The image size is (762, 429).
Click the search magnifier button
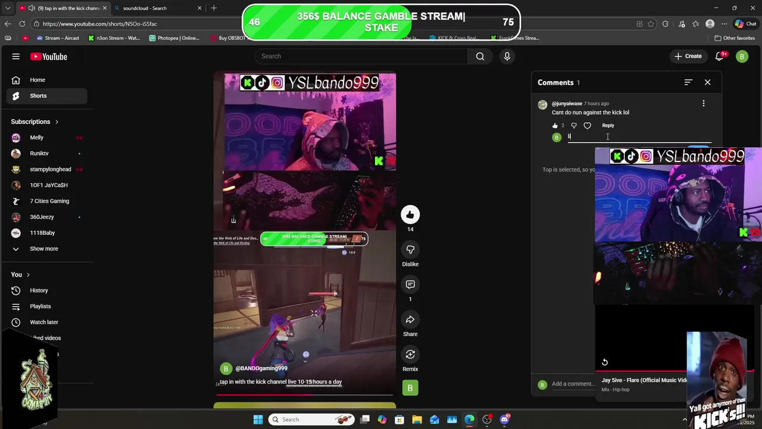(x=480, y=56)
